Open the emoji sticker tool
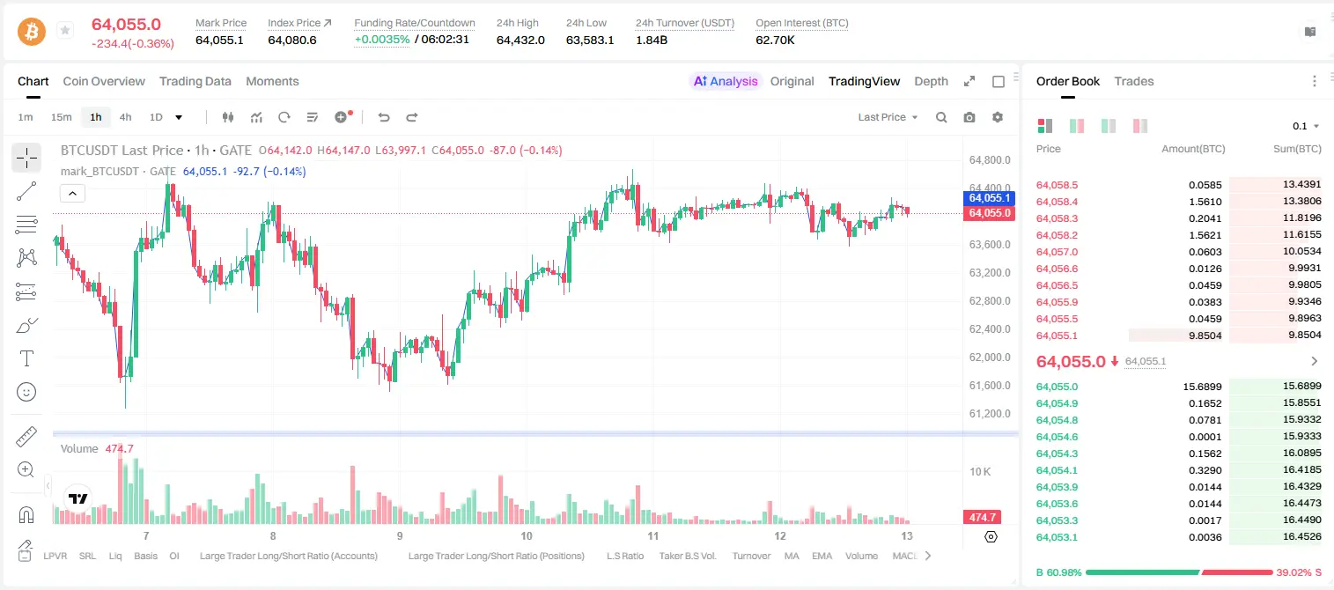This screenshot has height=590, width=1334. click(26, 392)
